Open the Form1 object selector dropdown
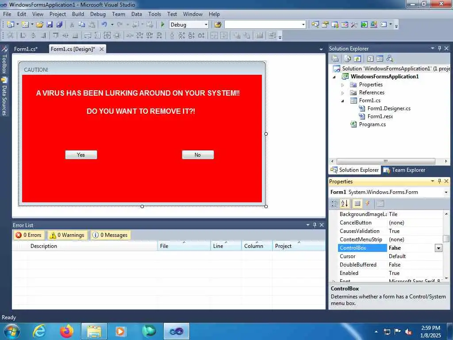Screen dimensions: 453x340 pyautogui.click(x=446, y=192)
